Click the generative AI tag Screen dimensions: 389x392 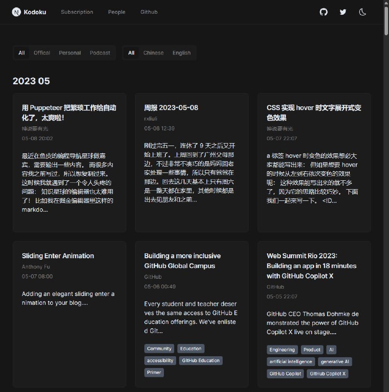tap(335, 362)
